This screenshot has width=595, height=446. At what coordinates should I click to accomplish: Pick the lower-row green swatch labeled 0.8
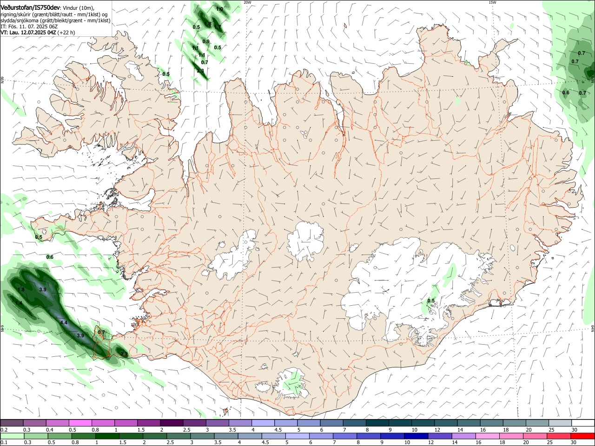point(83,436)
